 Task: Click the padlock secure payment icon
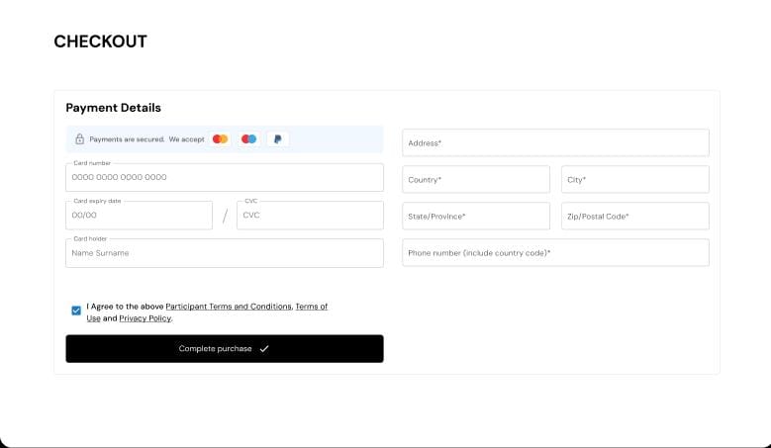pyautogui.click(x=79, y=139)
